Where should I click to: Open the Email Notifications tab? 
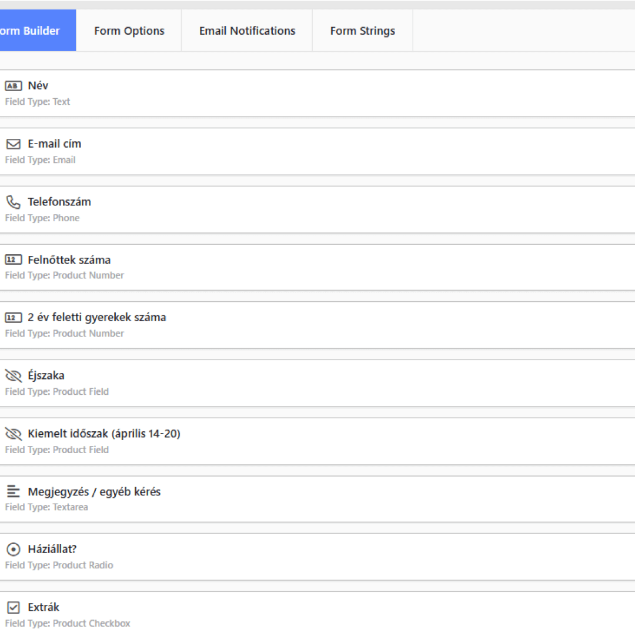click(x=247, y=31)
